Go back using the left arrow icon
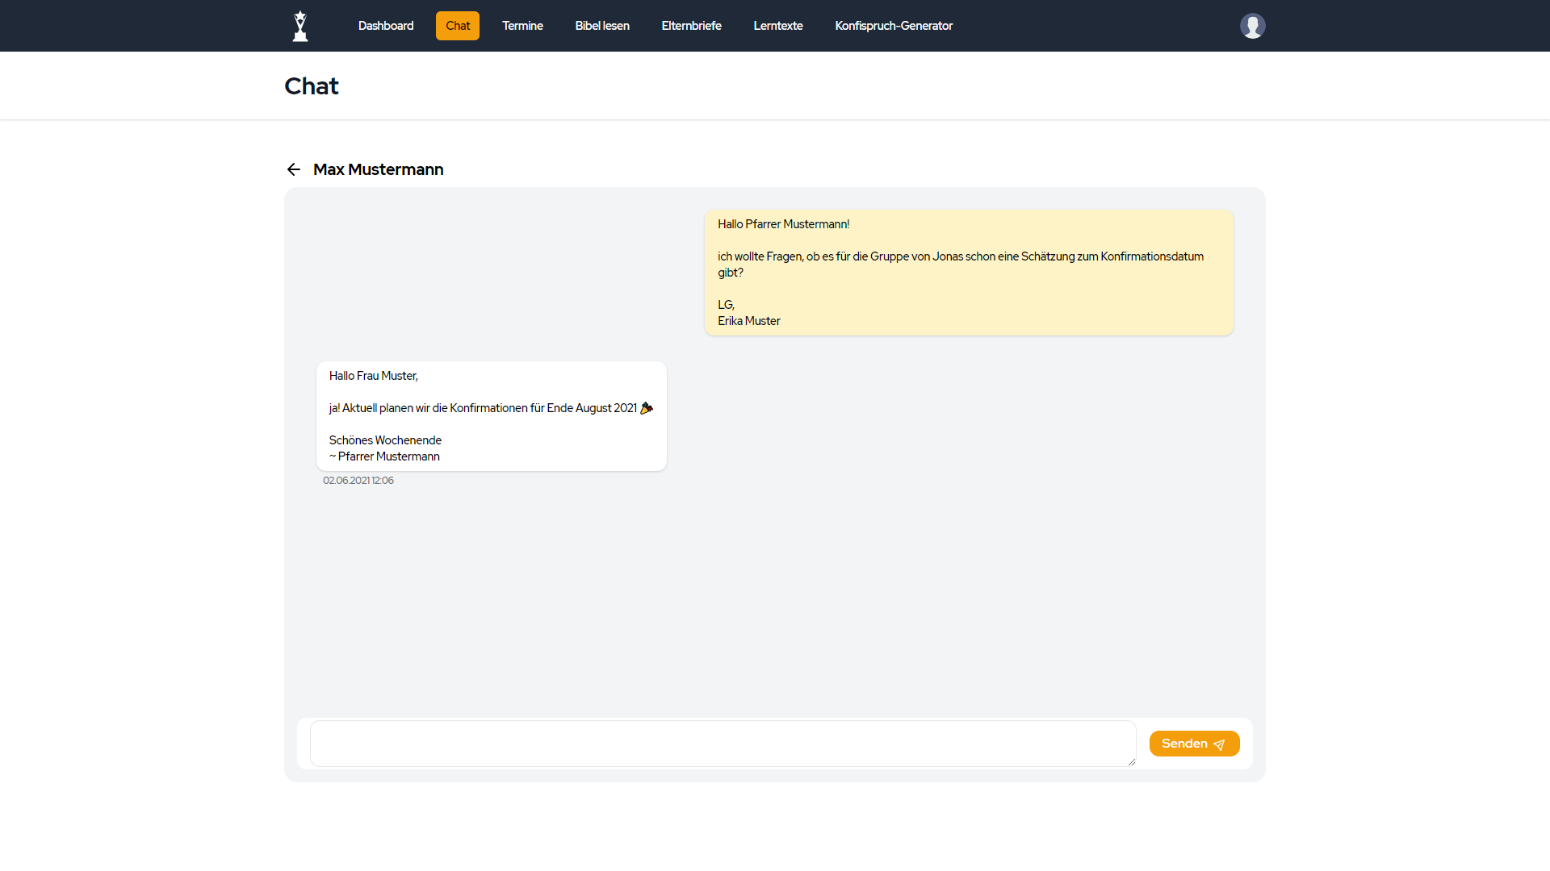1550x871 pixels. coord(294,169)
